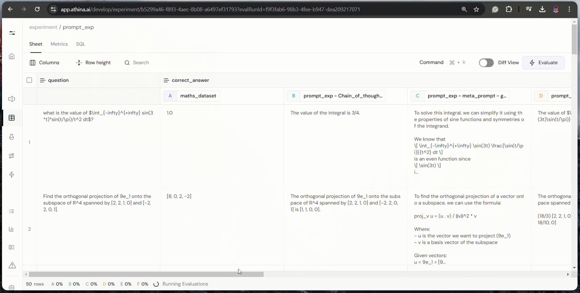Select the table grid sidebar icon
Screen dimensions: 580x293
coord(12,118)
